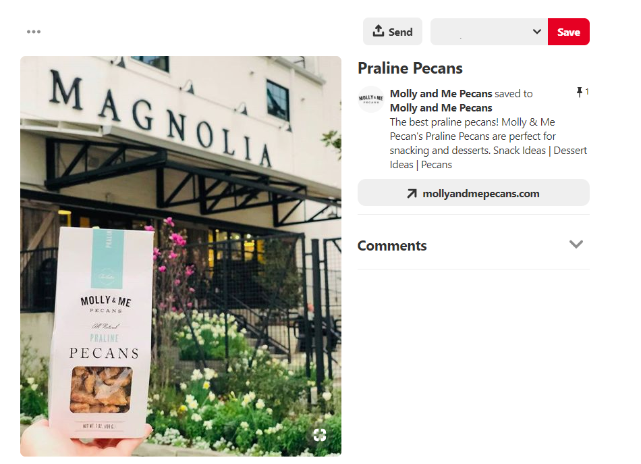
Task: Click the Send share button
Action: click(392, 32)
